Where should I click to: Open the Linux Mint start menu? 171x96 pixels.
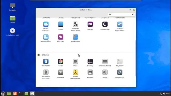point(3,94)
